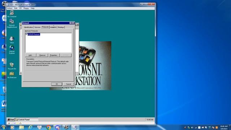The width and height of the screenshot is (231, 130).
Task: Open the Bindings tab
Action: tap(61, 27)
